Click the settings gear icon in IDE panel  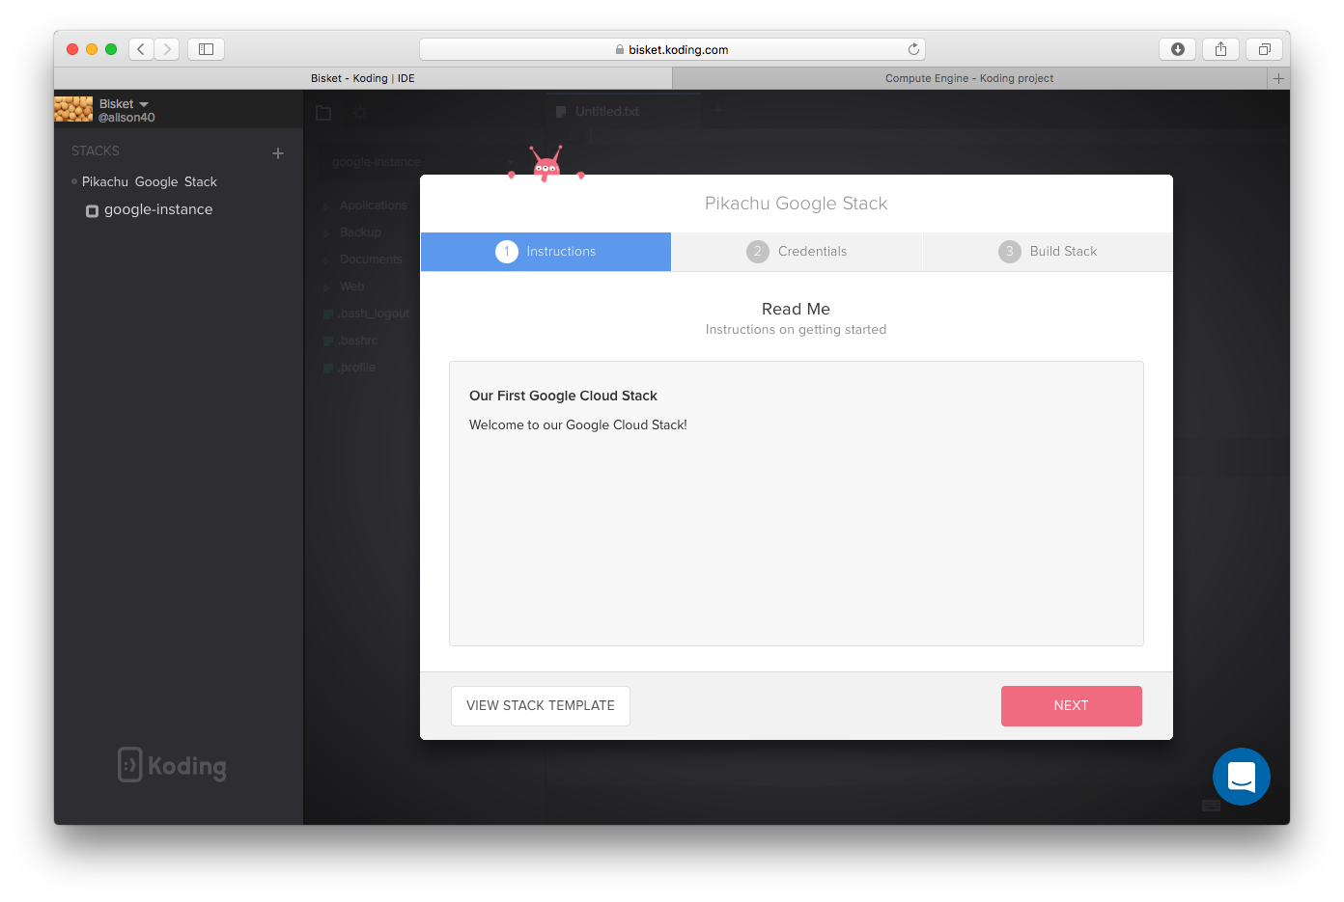pyautogui.click(x=360, y=113)
